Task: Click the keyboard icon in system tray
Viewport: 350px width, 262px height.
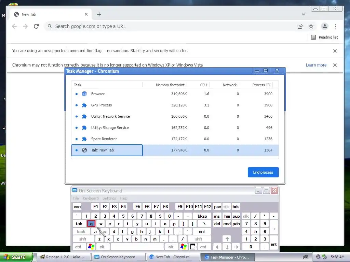Action: click(306, 257)
